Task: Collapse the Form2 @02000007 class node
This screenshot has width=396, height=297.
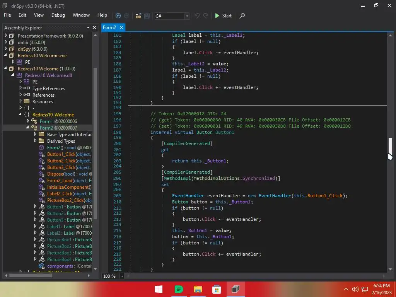Action: (x=27, y=128)
